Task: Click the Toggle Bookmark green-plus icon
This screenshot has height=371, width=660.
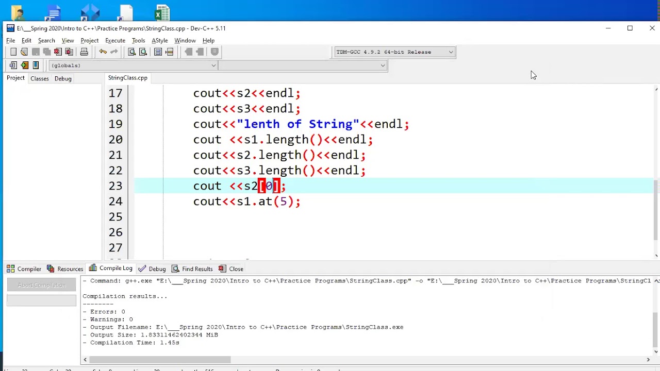Action: [24, 65]
